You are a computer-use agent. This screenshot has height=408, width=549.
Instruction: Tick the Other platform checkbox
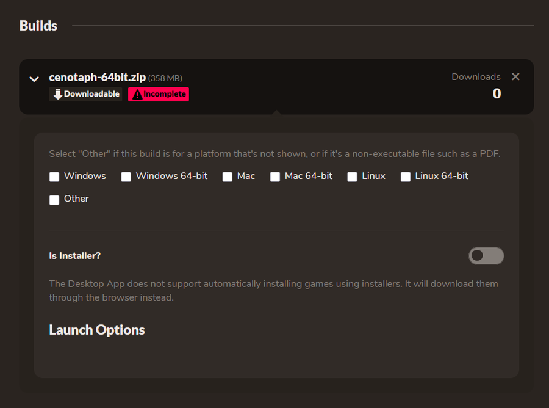tap(54, 200)
